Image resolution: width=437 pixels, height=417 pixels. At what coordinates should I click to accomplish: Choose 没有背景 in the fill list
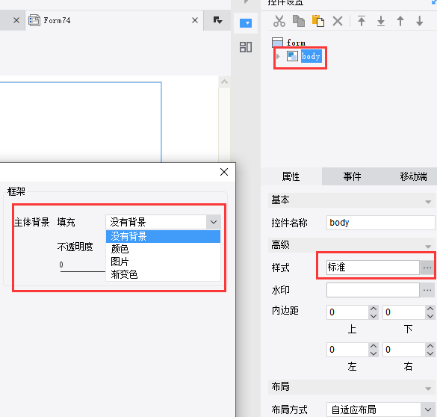point(163,236)
